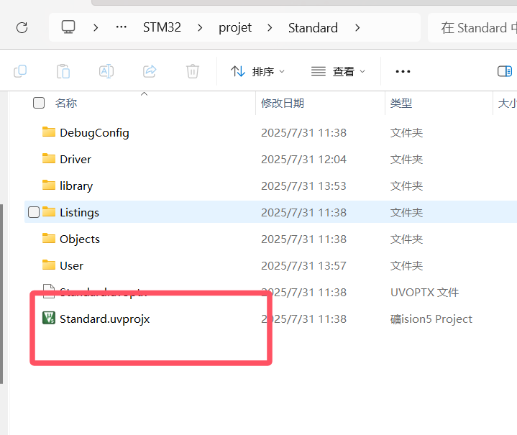The height and width of the screenshot is (435, 517).
Task: Expand the chevron after Standard
Action: 357,28
